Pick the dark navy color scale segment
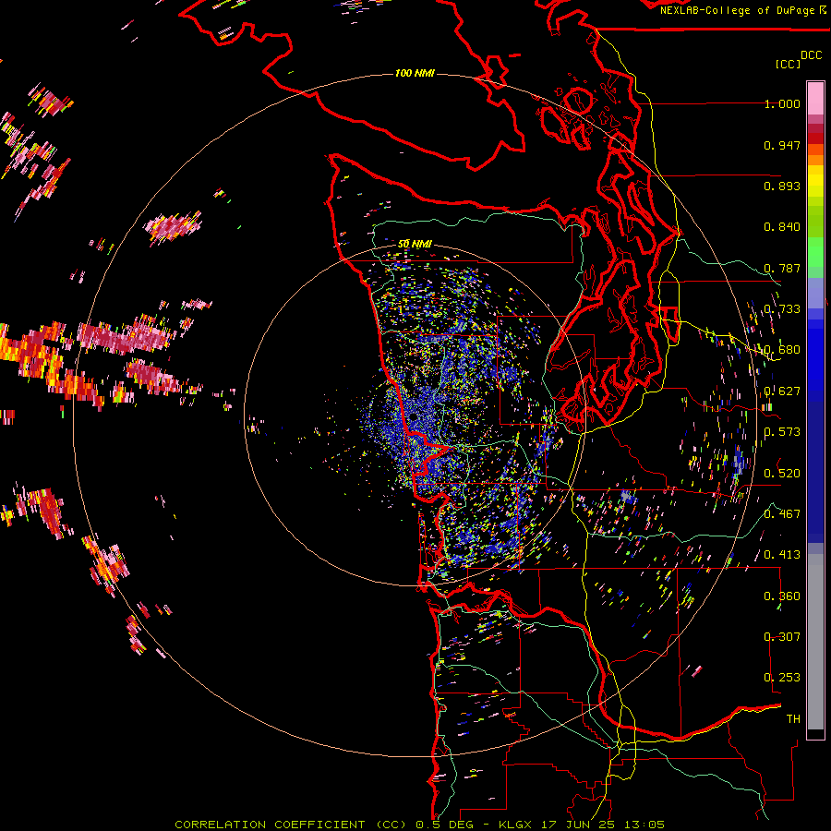831x831 pixels. click(815, 472)
